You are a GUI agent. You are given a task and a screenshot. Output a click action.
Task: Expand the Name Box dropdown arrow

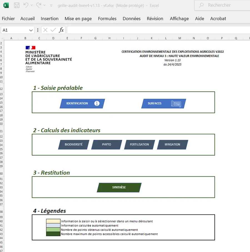(x=31, y=30)
